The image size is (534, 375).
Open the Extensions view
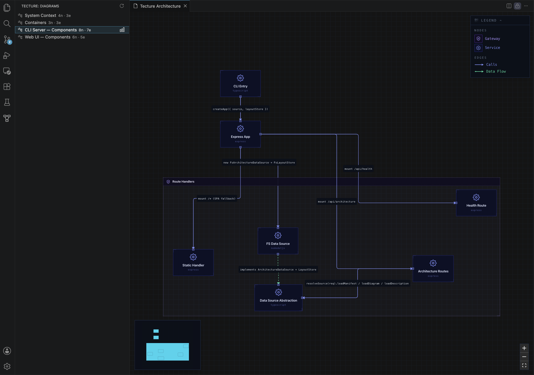click(7, 87)
